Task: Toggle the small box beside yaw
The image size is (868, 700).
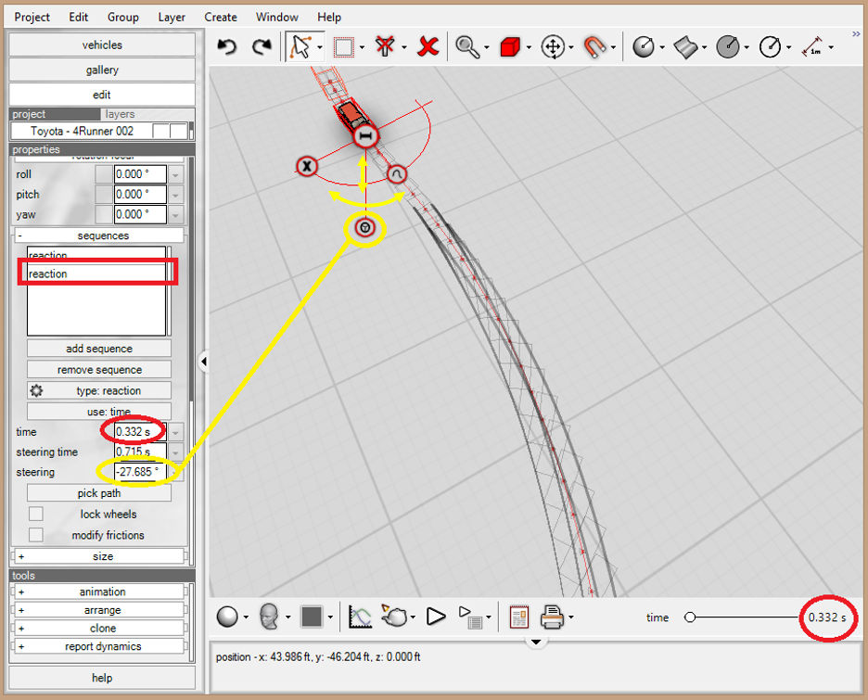Action: point(104,214)
